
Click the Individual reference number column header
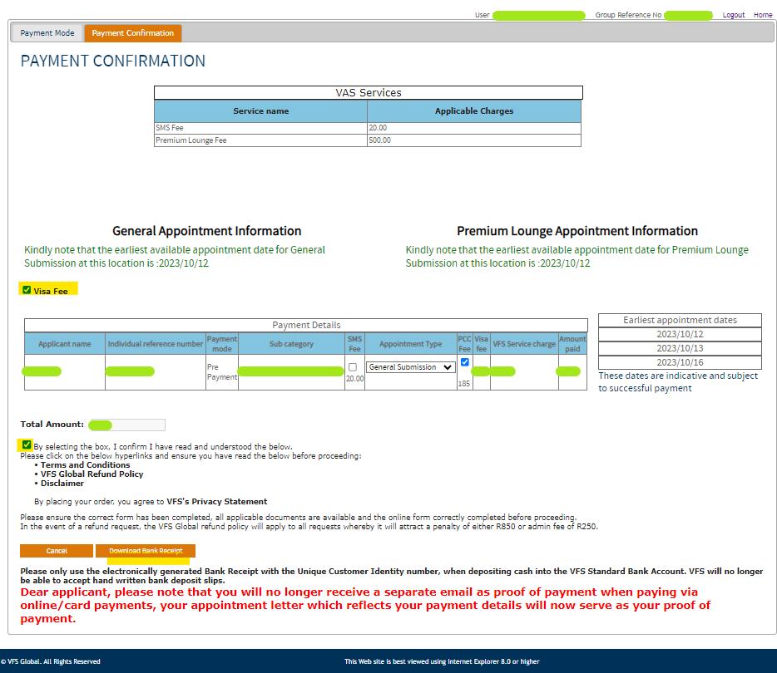pos(156,344)
